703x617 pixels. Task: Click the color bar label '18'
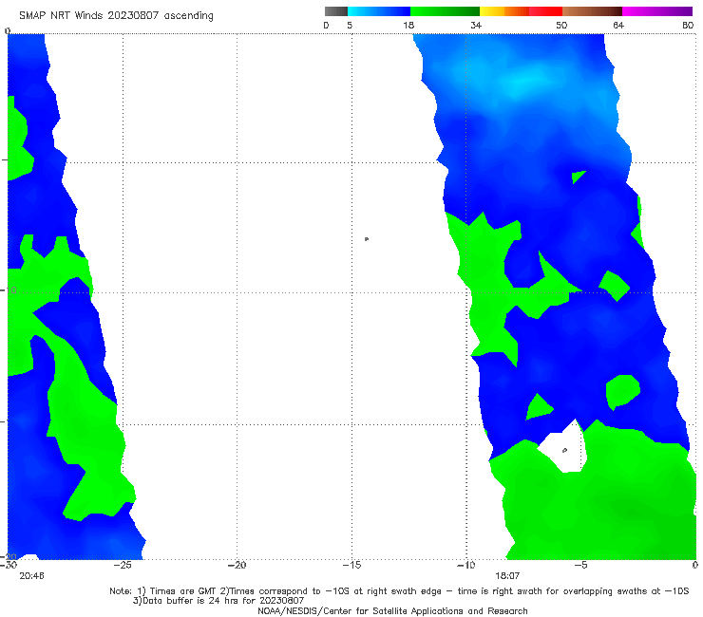point(408,26)
